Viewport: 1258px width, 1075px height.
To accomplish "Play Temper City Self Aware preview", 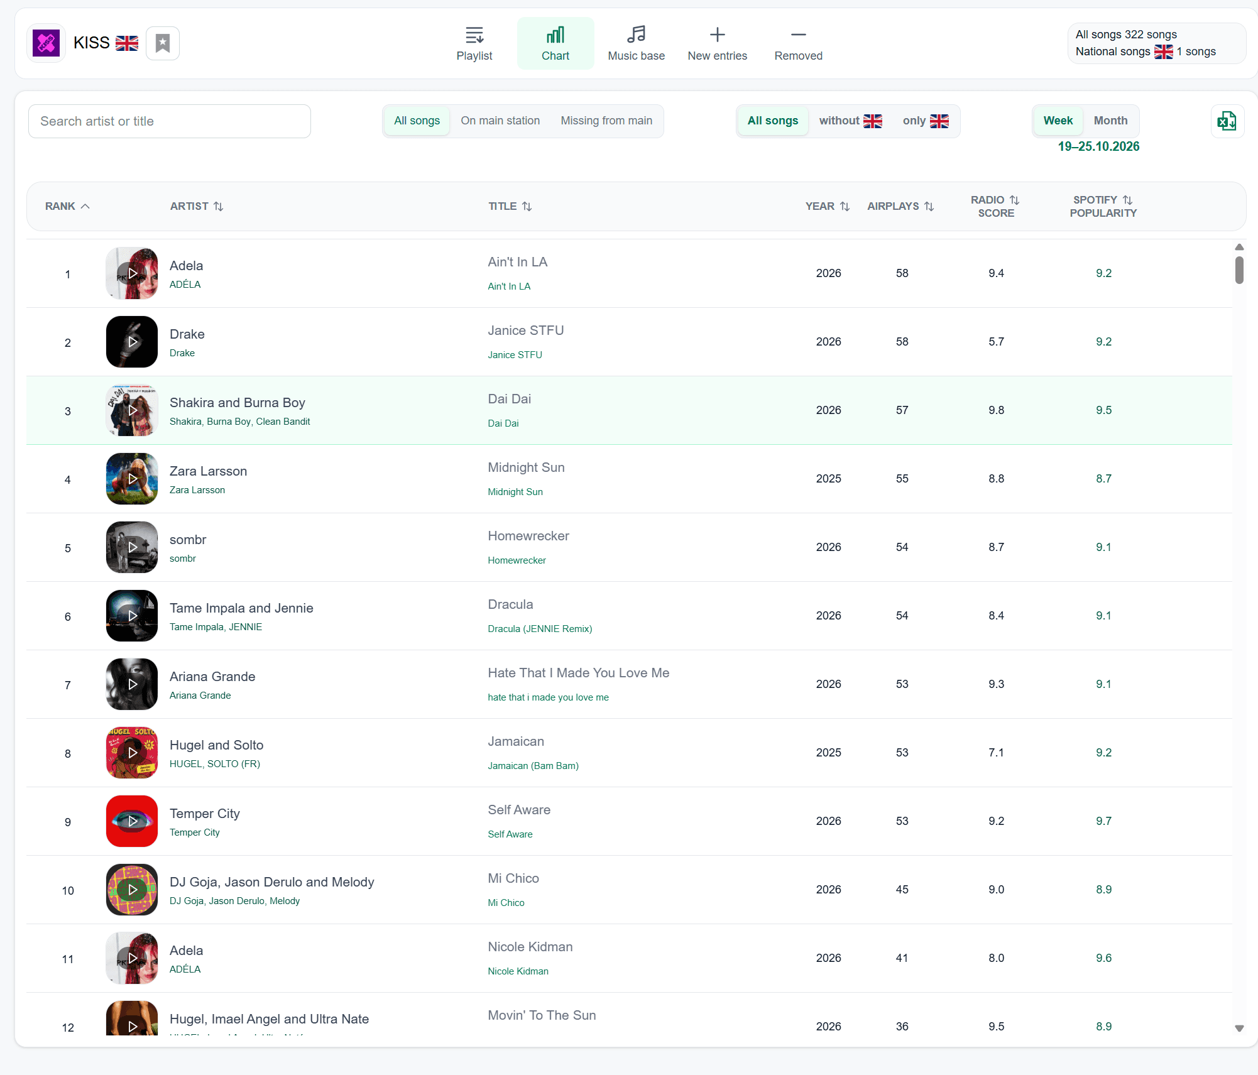I will (132, 821).
